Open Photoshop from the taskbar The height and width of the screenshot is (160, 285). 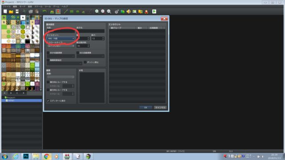pyautogui.click(x=26, y=156)
